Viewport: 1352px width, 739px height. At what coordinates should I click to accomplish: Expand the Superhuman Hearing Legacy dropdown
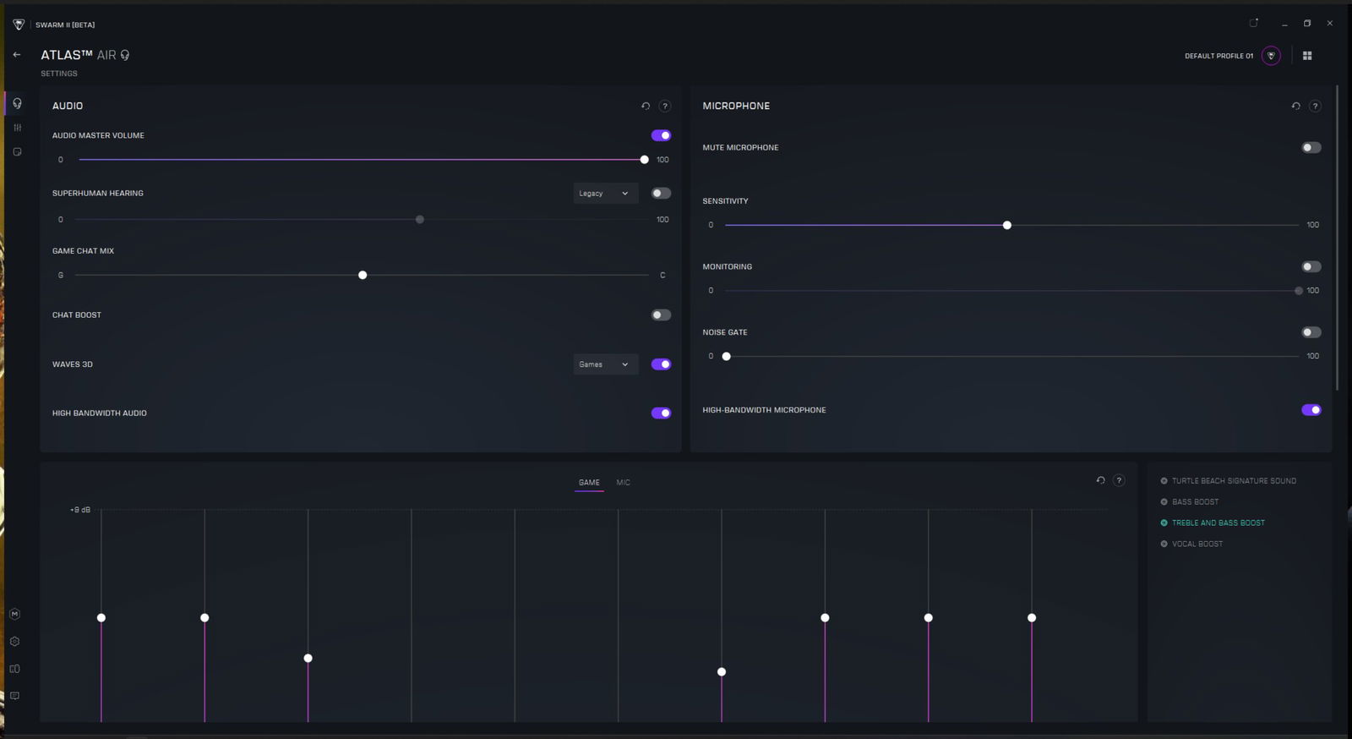coord(604,194)
